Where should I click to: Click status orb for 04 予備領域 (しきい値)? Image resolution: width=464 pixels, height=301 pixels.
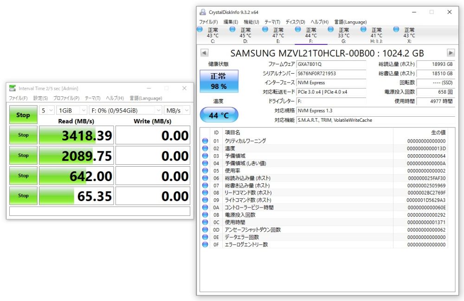205,163
